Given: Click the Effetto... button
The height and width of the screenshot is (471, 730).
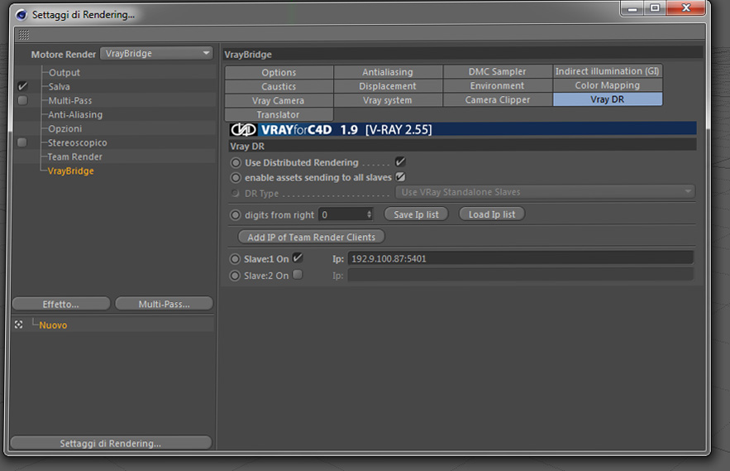Looking at the screenshot, I should point(61,304).
